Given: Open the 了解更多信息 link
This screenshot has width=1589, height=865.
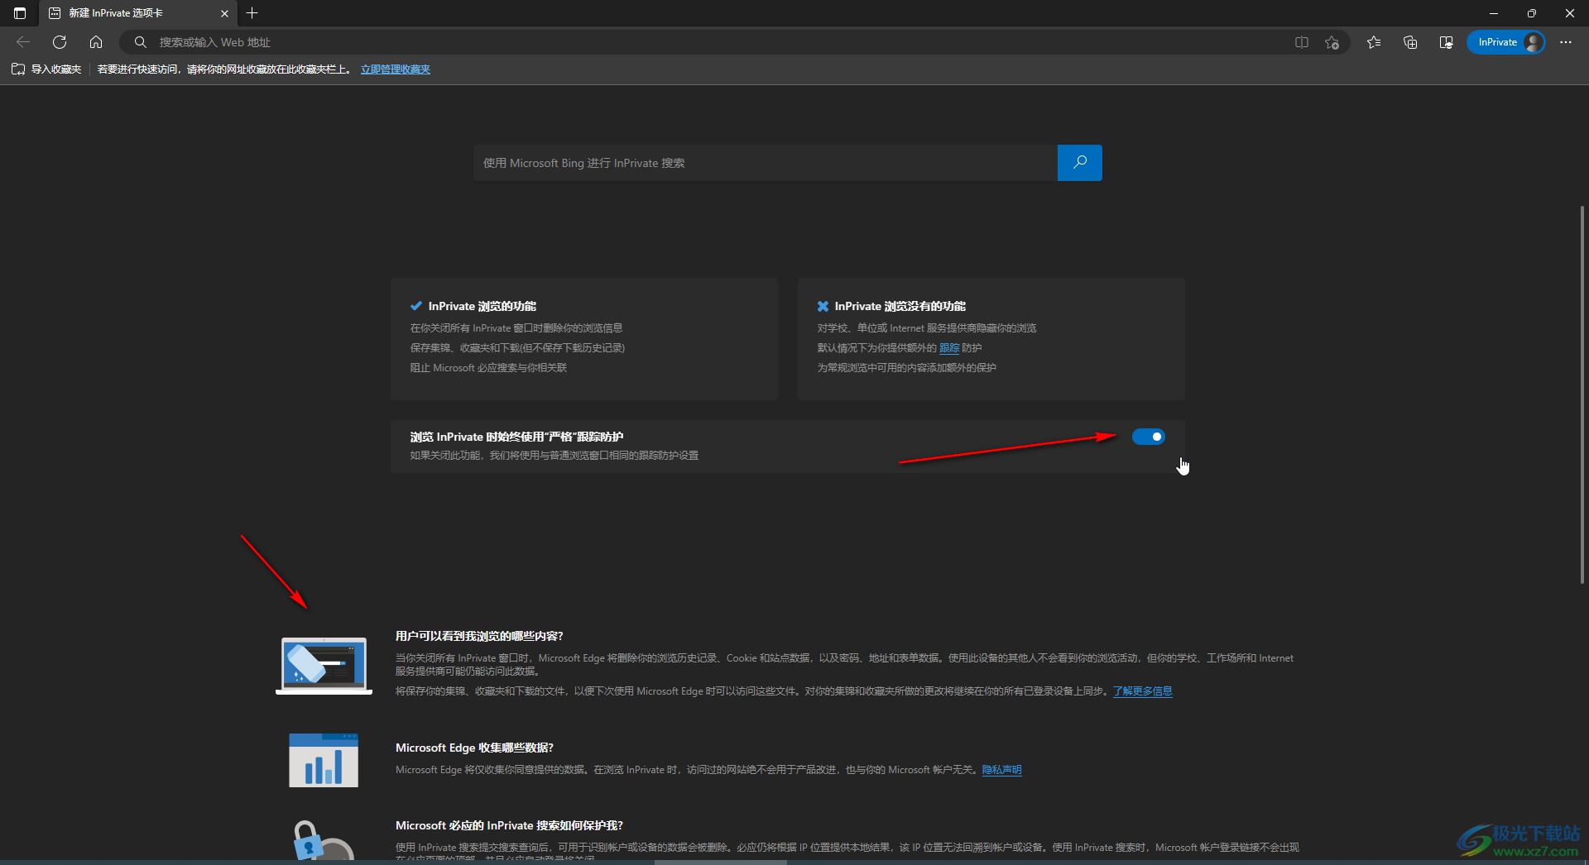Looking at the screenshot, I should (x=1143, y=691).
